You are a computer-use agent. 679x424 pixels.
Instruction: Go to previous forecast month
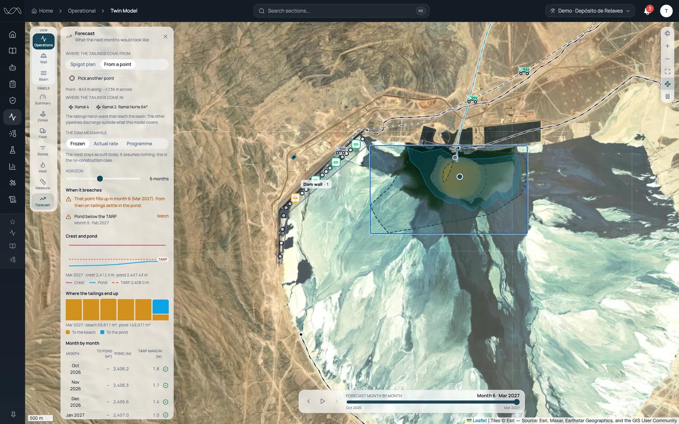(309, 401)
